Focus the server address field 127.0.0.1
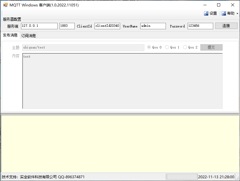The image size is (240, 181). 39,26
